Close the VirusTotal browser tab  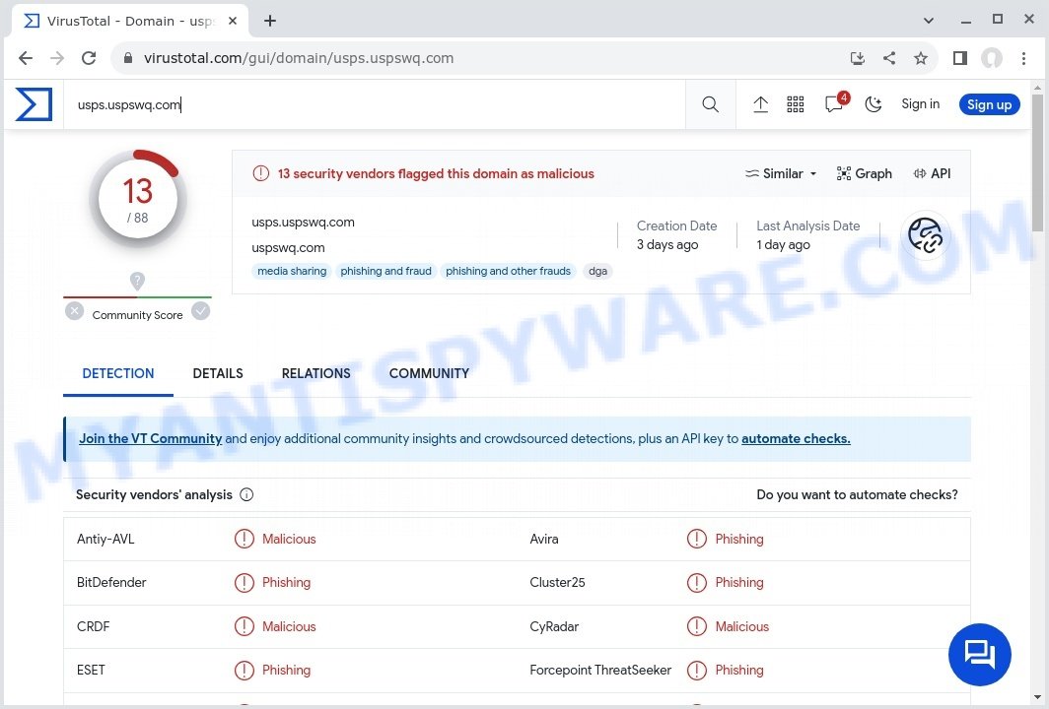click(232, 21)
